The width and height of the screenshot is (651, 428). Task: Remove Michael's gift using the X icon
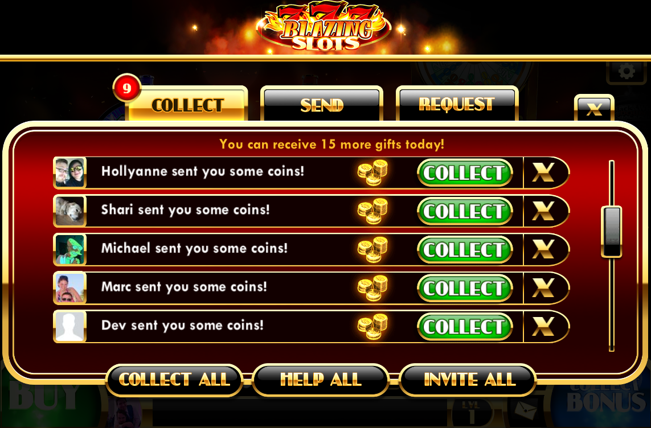[x=543, y=250]
